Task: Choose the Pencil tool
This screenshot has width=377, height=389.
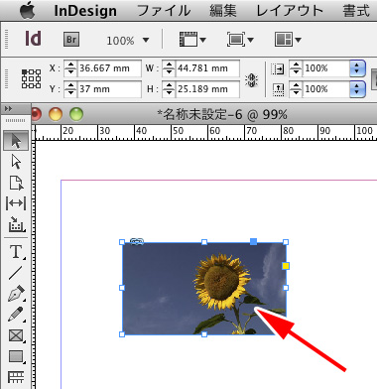Action: click(16, 315)
